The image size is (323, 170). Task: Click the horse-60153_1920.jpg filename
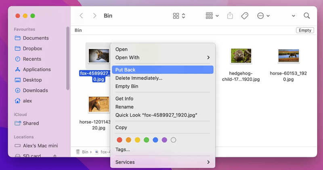288,76
